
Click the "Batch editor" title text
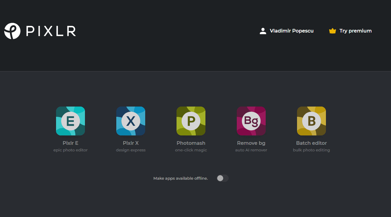311,143
